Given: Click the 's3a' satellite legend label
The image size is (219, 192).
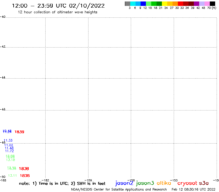Looking at the screenshot, I should click(204, 183).
